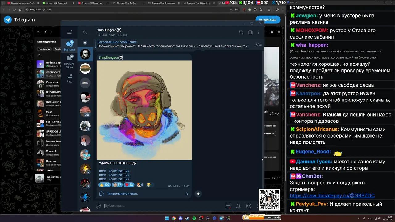The width and height of the screenshot is (395, 222).
Task: Open the channel three-dot menu
Action: click(x=259, y=32)
